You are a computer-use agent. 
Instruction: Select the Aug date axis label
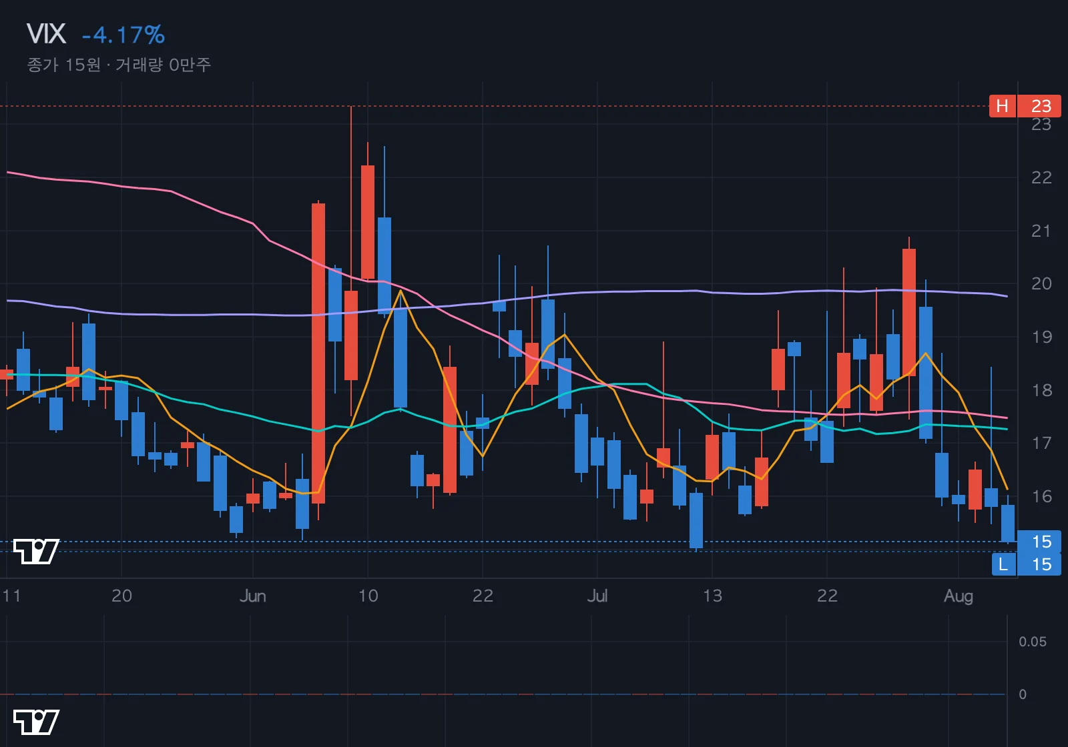tap(959, 596)
